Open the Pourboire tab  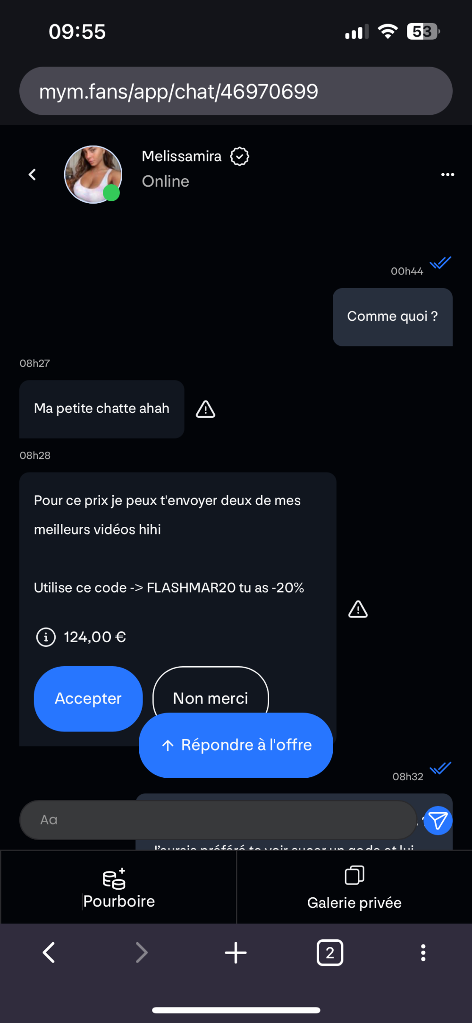coord(118,887)
